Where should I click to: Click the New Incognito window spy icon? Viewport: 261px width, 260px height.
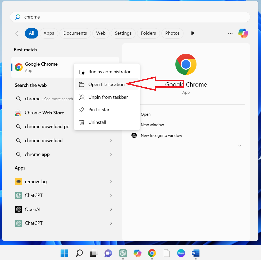click(134, 135)
